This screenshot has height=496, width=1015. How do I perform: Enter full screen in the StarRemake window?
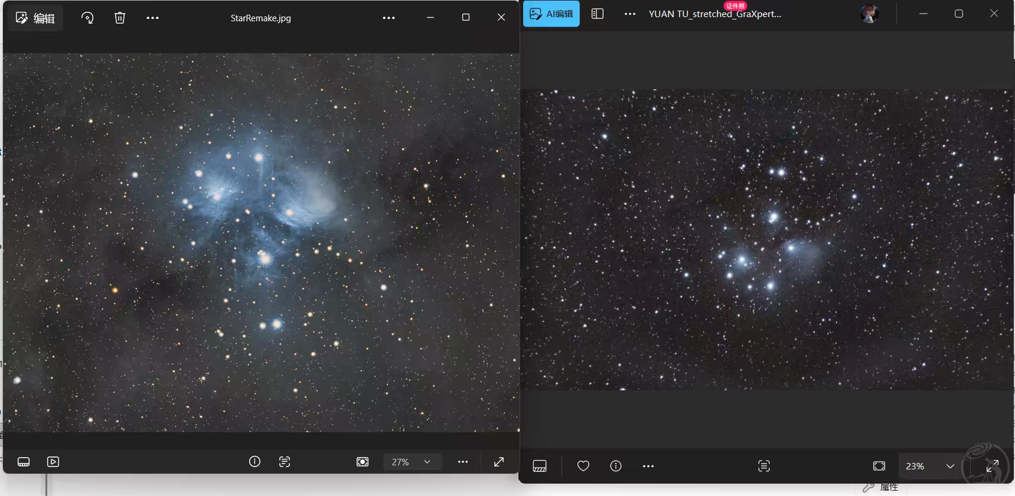click(499, 462)
